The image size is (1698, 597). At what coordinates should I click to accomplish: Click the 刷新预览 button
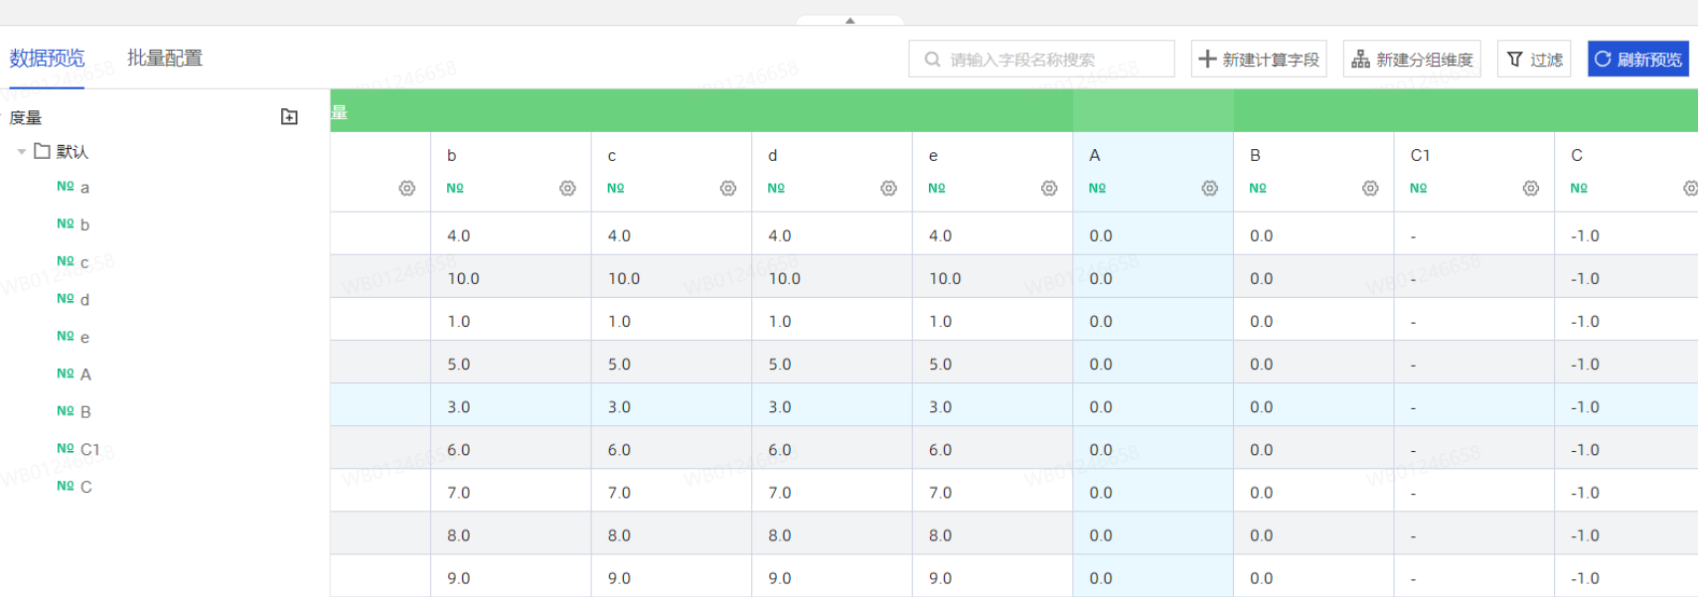click(x=1637, y=60)
